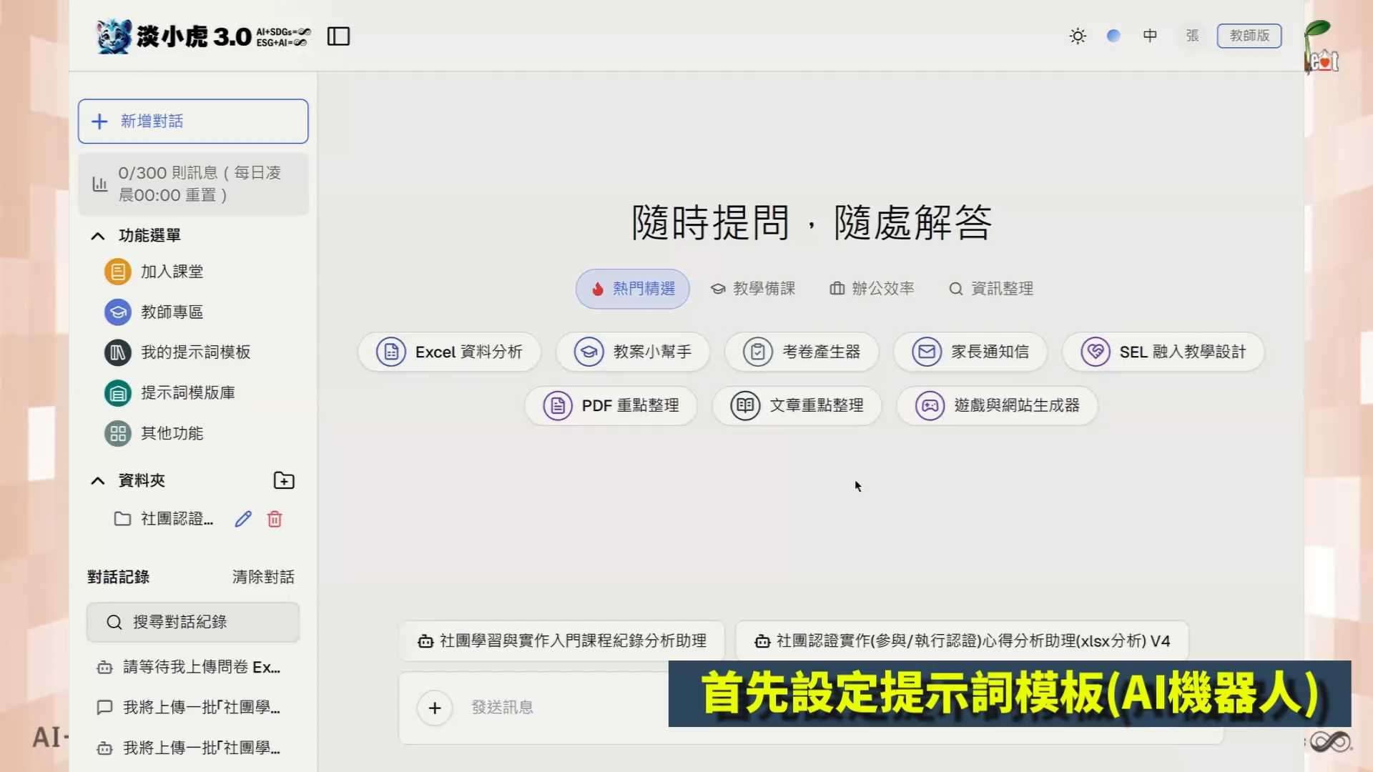The height and width of the screenshot is (772, 1373).
Task: Open 提示詞模版庫 icon
Action: pyautogui.click(x=118, y=393)
